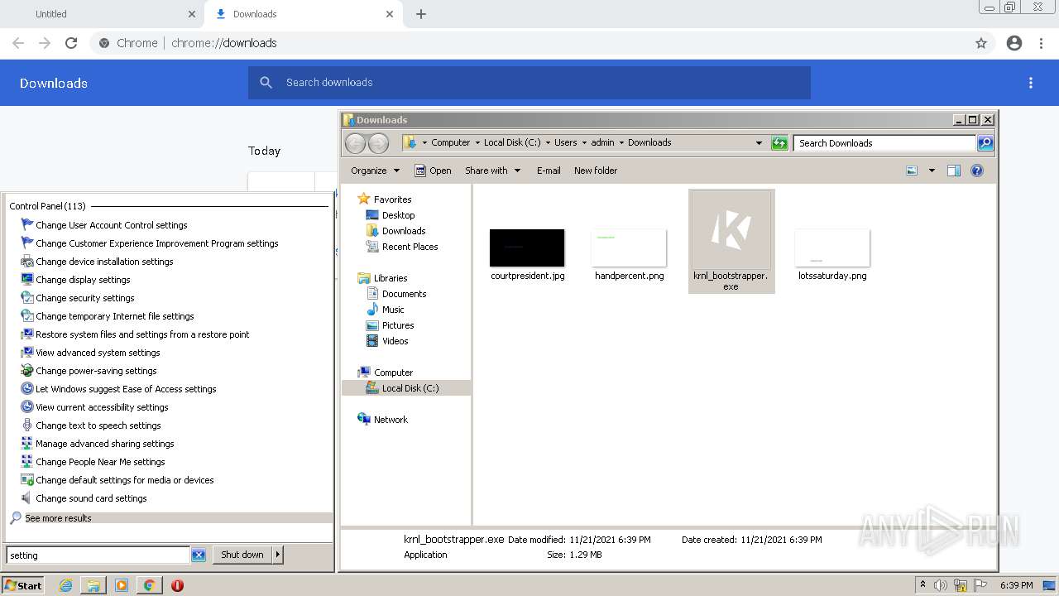Open Network in the navigation pane
The height and width of the screenshot is (596, 1059).
(x=391, y=420)
